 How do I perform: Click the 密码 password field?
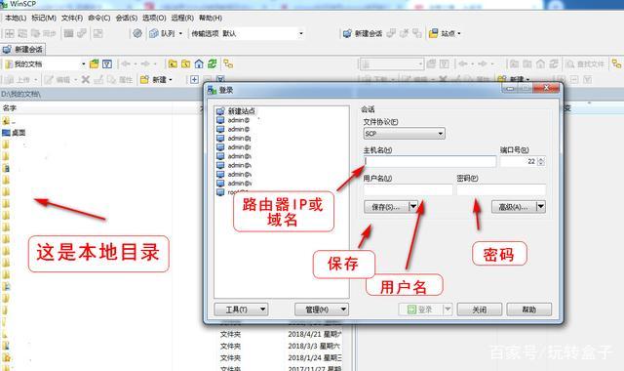click(501, 190)
